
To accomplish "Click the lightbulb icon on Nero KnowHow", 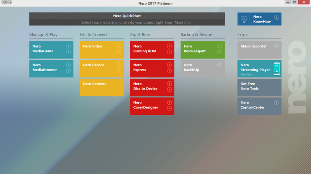I will click(x=244, y=19).
